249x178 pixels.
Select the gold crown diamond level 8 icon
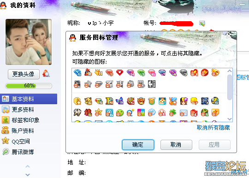pyautogui.click(x=99, y=72)
